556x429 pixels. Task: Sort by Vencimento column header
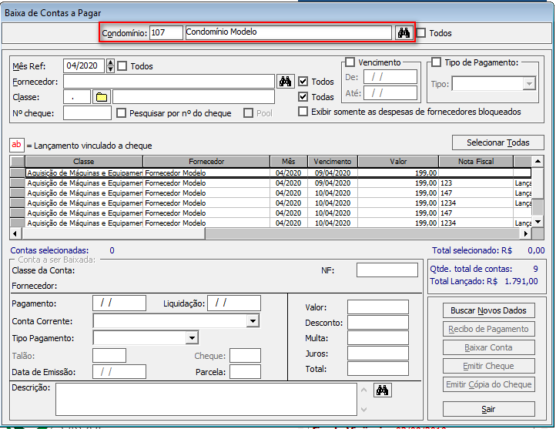[x=333, y=162]
